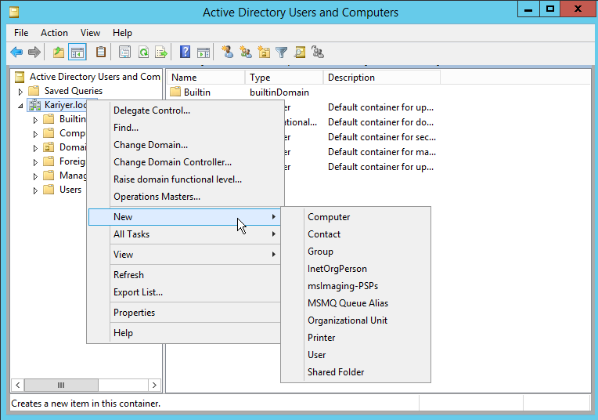This screenshot has width=598, height=420.
Task: Click the Builtin folder icon in list pane
Action: coord(175,92)
